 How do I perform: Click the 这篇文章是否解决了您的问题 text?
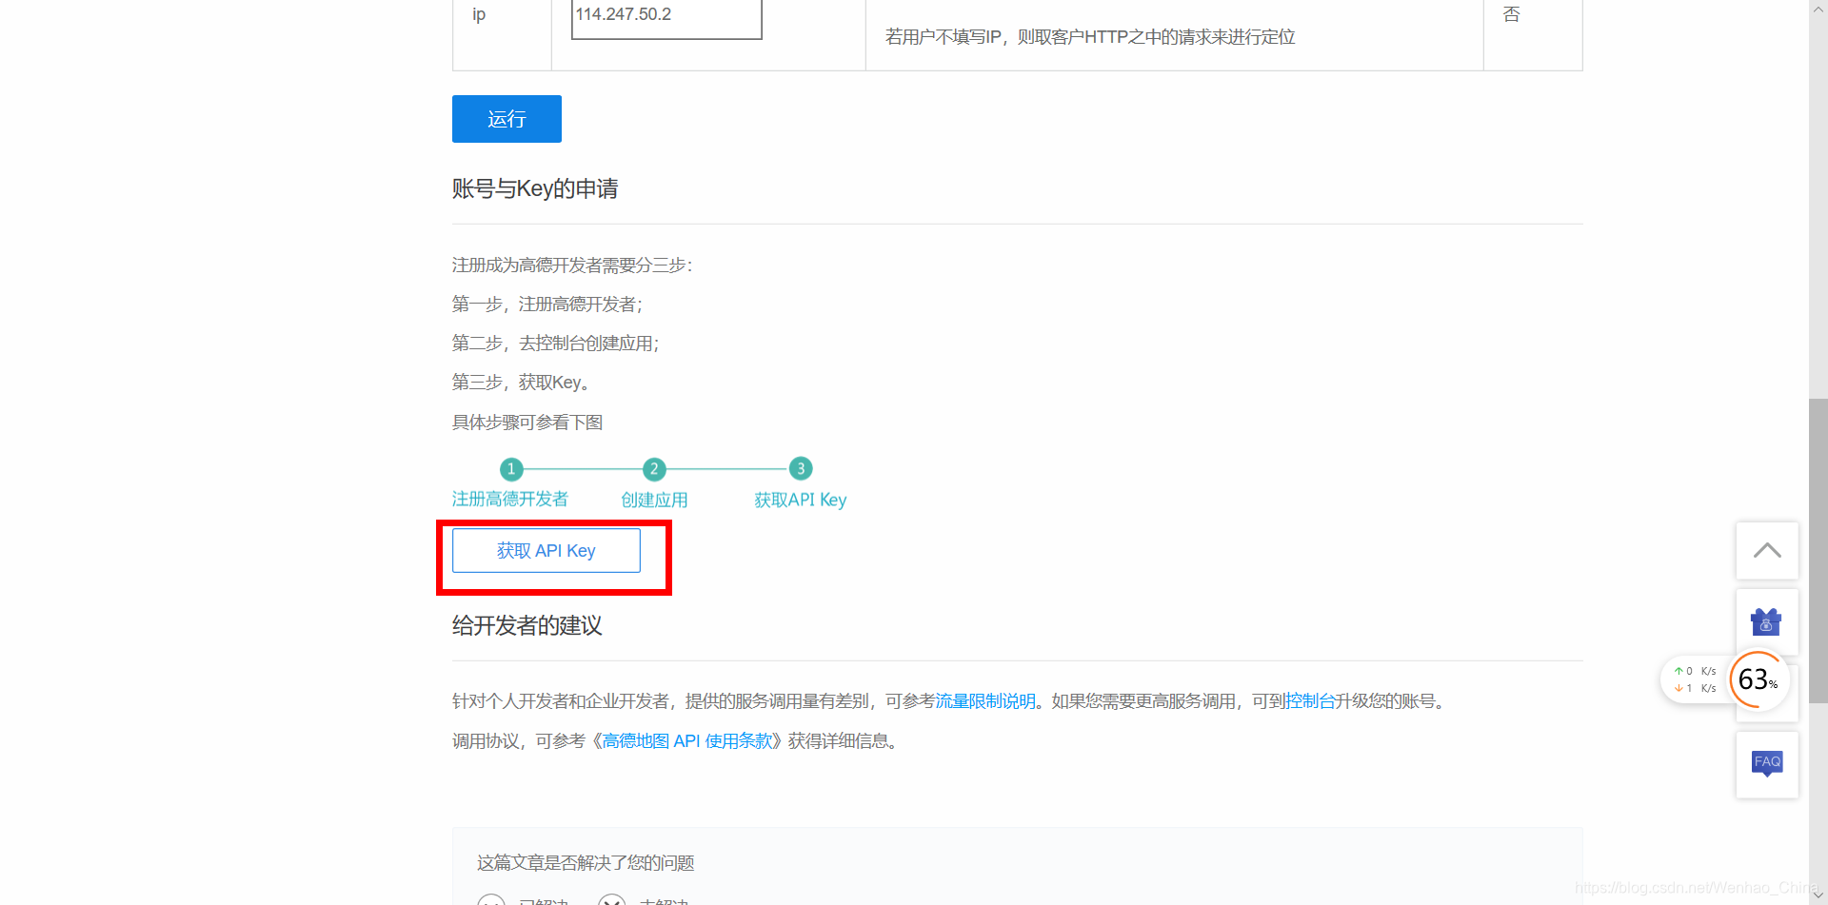coord(586,863)
